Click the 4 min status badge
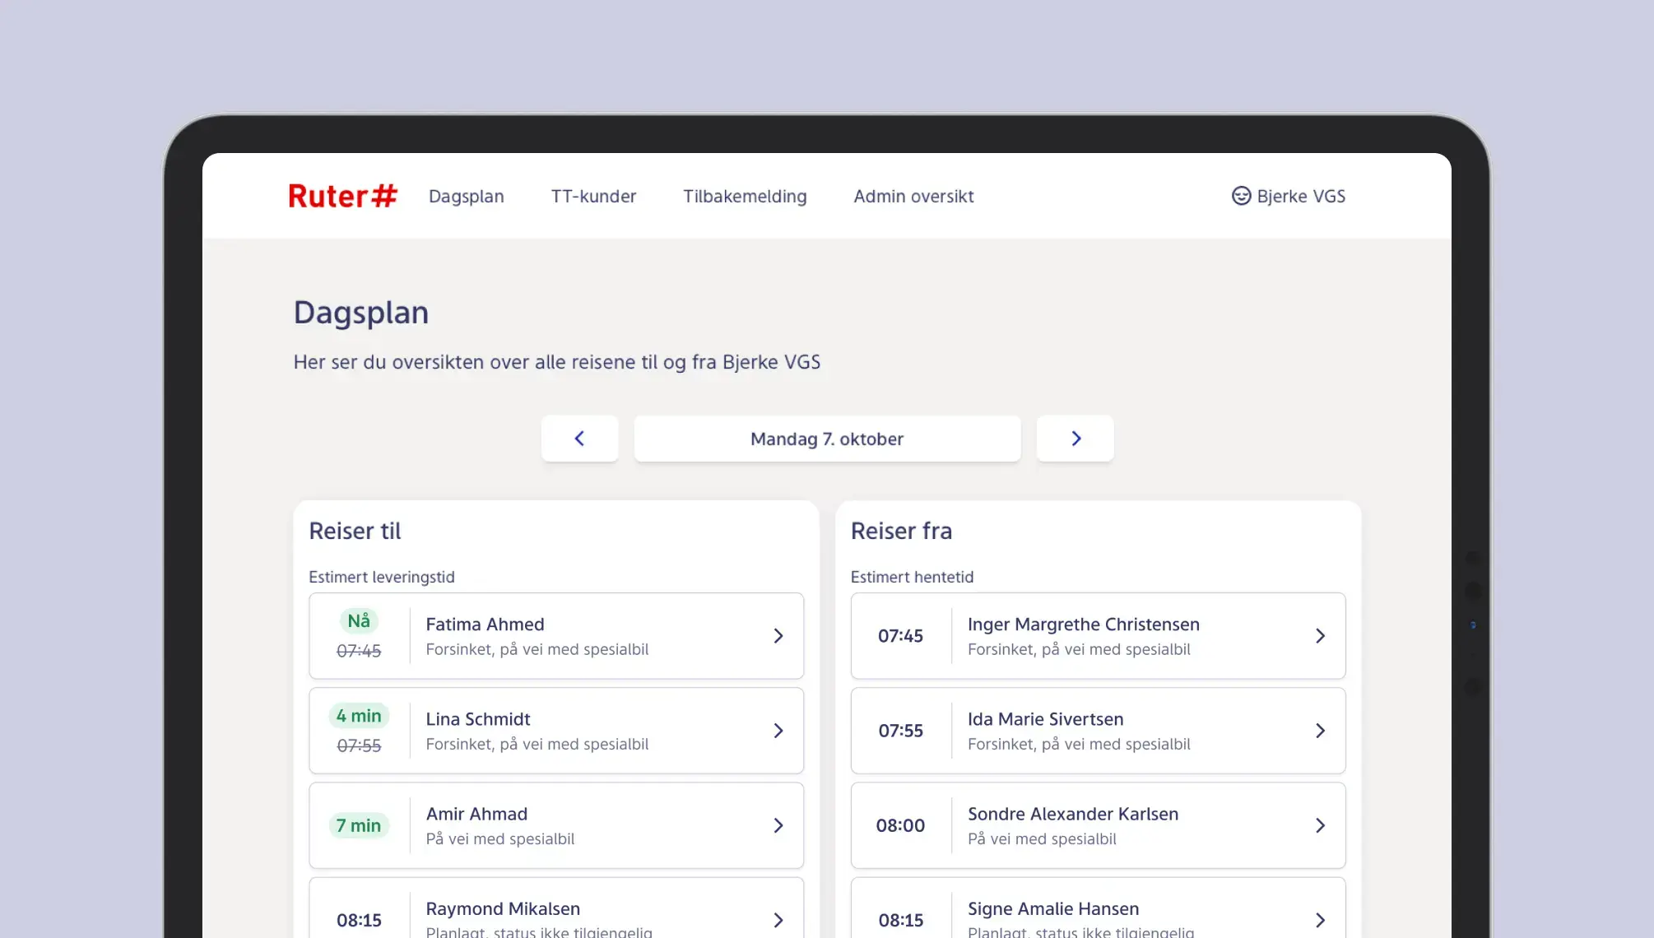This screenshot has height=938, width=1654. coord(358,716)
